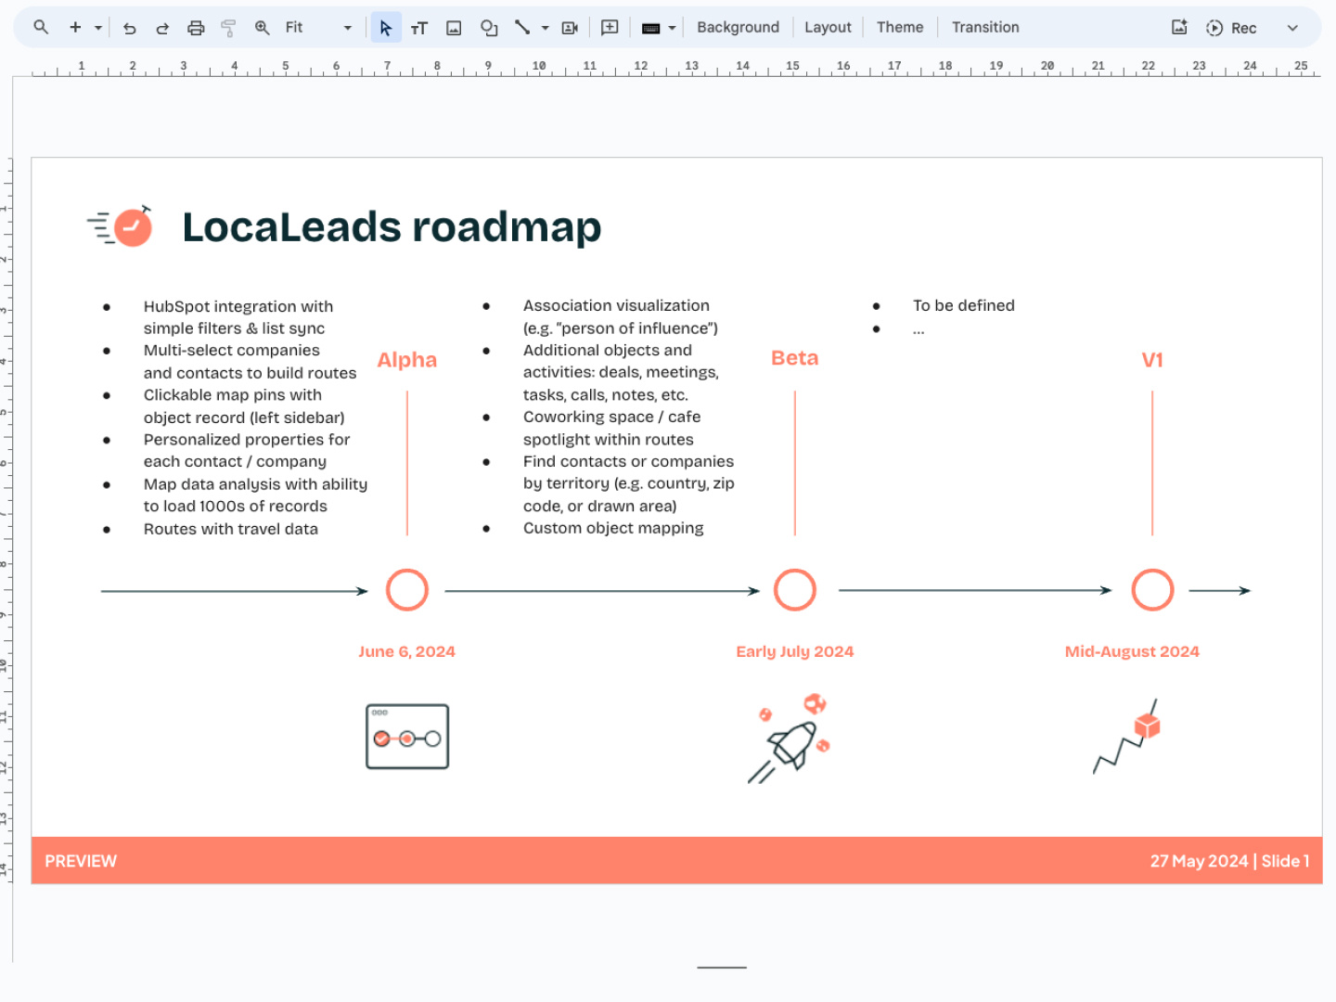The image size is (1336, 1002).
Task: Insert a text box
Action: [419, 28]
